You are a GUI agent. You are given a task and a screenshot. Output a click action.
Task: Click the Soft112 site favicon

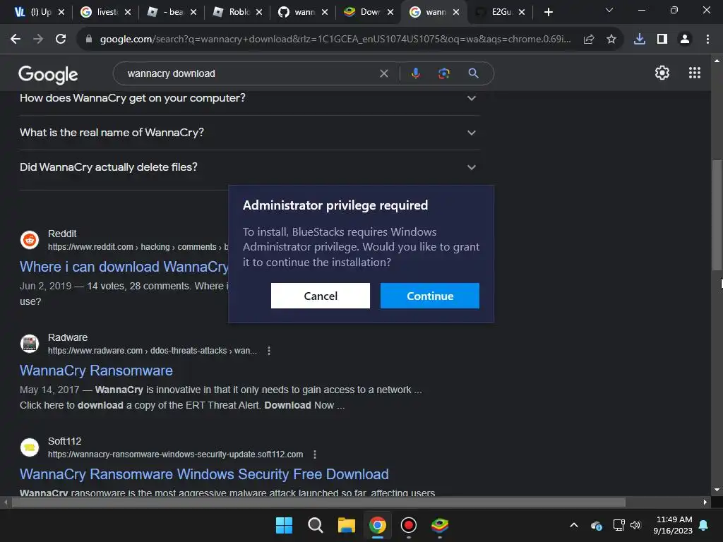pos(30,447)
